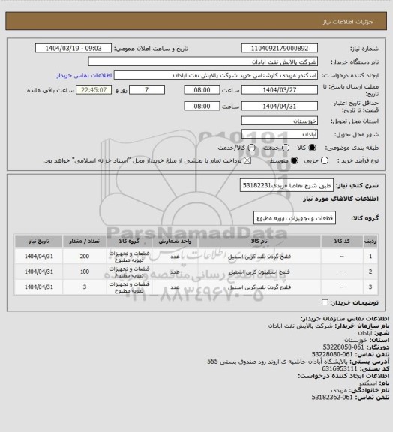
Task: Click quantity 200 in row 1
Action: coord(85,256)
